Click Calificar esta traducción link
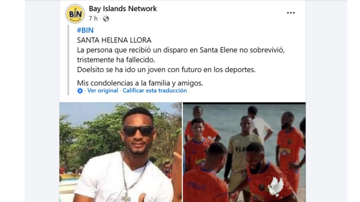This screenshot has height=202, width=360. pyautogui.click(x=155, y=90)
